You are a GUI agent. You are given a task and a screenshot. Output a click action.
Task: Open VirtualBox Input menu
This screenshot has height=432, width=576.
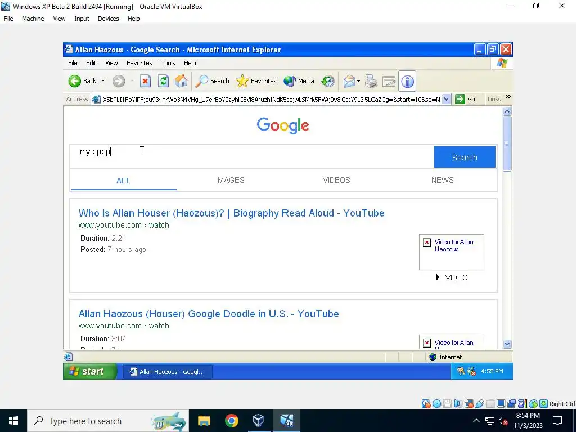coord(82,19)
